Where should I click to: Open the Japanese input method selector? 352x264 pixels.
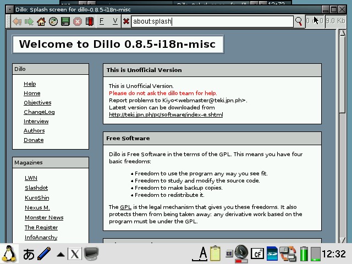tap(28, 254)
